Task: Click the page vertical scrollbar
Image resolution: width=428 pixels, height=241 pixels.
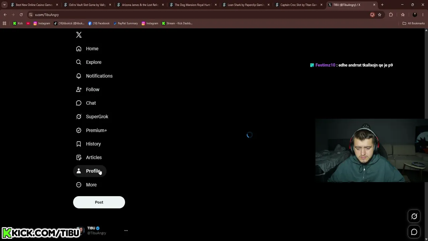Action: [x=426, y=135]
